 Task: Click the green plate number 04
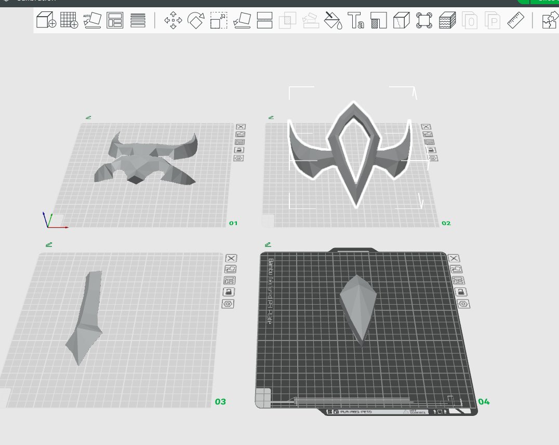pos(484,402)
